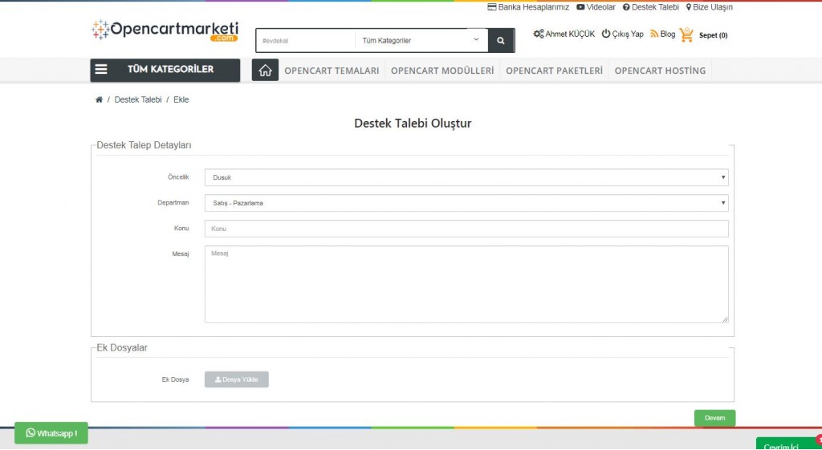The width and height of the screenshot is (822, 450).
Task: Open the Blog RSS link
Action: click(663, 34)
